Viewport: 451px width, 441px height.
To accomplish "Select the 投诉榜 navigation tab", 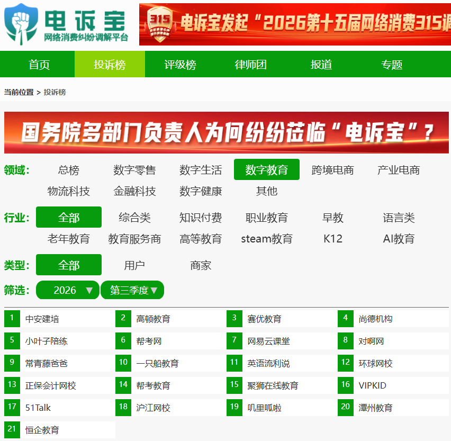I will [x=110, y=65].
